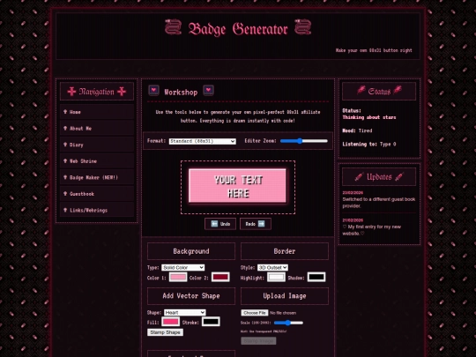476x357 pixels.
Task: Adjust the Editor Zoom slider
Action: (304, 141)
